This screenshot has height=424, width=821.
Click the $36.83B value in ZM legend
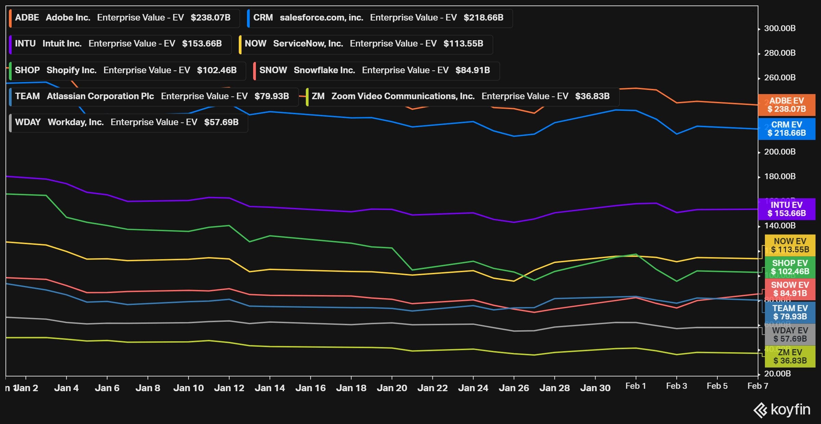[x=592, y=96]
